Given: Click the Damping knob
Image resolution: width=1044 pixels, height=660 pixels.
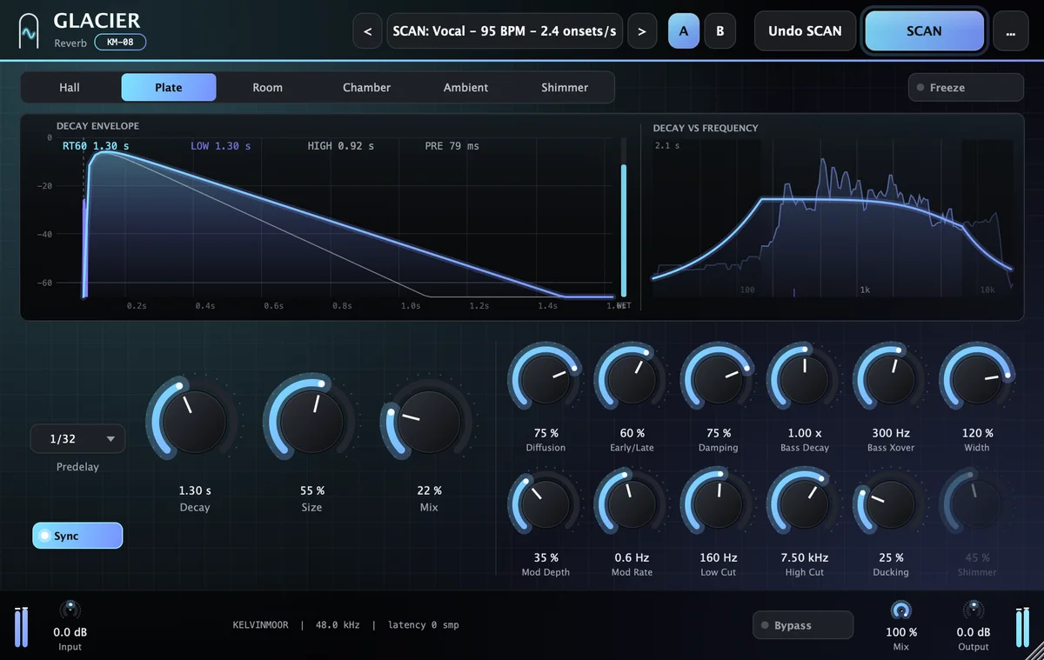Looking at the screenshot, I should pos(719,378).
